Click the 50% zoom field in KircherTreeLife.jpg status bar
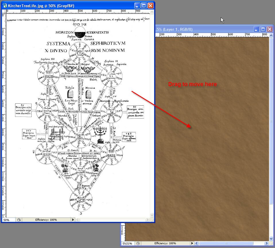275x248 pixels. click(x=8, y=220)
